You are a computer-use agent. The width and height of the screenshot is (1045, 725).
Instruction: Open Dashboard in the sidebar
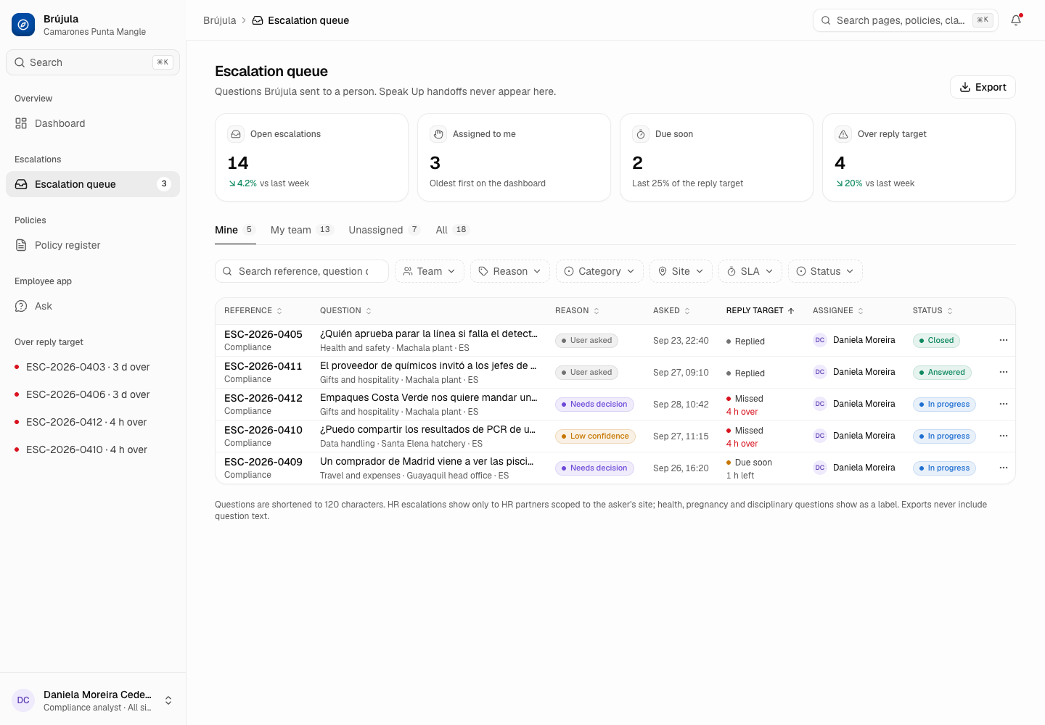[93, 123]
